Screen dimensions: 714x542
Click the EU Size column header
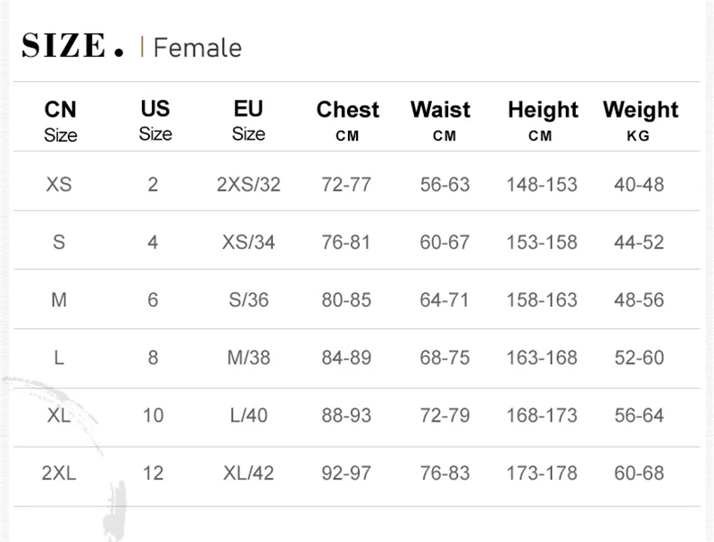248,120
